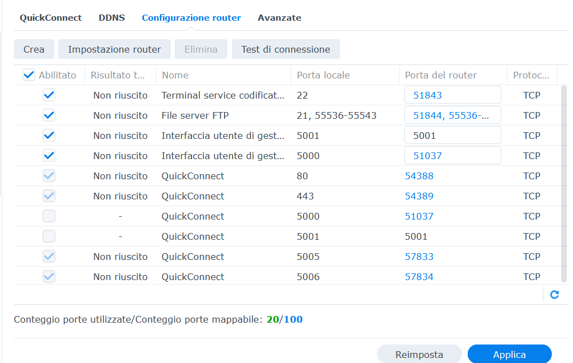Click local port 22 cell
Screen dimensions: 573x363
click(x=302, y=95)
